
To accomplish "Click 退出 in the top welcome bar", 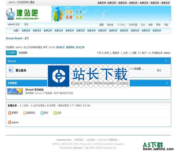I will [32, 2].
